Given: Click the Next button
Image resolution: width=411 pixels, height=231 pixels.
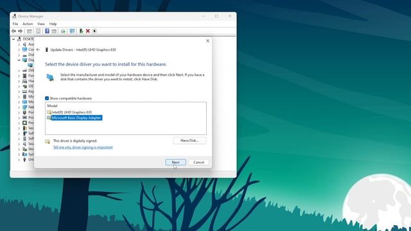Looking at the screenshot, I should pos(175,162).
